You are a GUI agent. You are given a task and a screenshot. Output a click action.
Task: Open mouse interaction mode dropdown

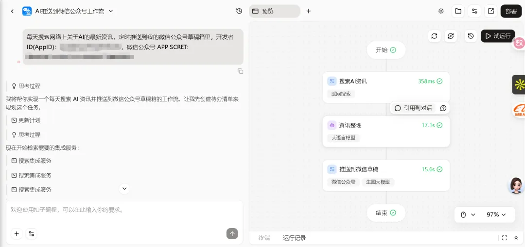pyautogui.click(x=468, y=214)
